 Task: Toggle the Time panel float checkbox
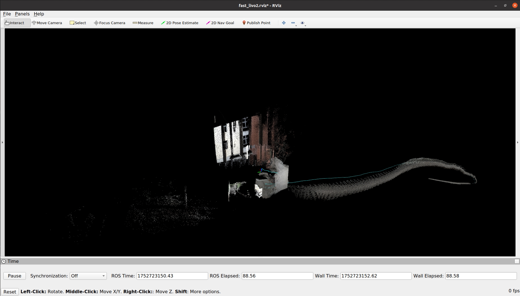[x=517, y=261]
